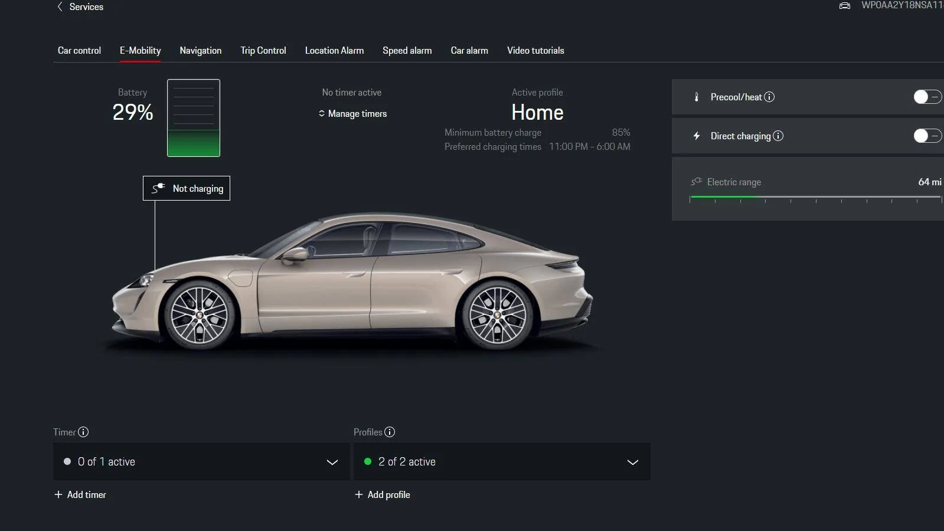Click the 'Preferred charging times' label
Image resolution: width=944 pixels, height=531 pixels.
click(493, 146)
